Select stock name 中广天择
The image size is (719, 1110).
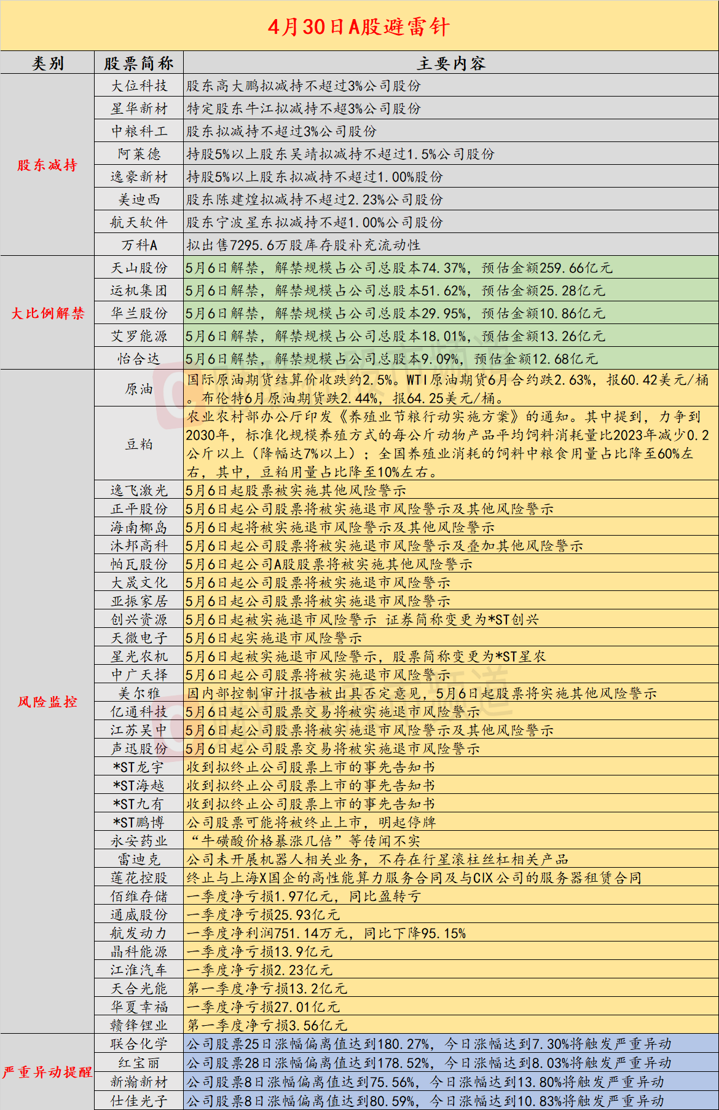pyautogui.click(x=139, y=675)
